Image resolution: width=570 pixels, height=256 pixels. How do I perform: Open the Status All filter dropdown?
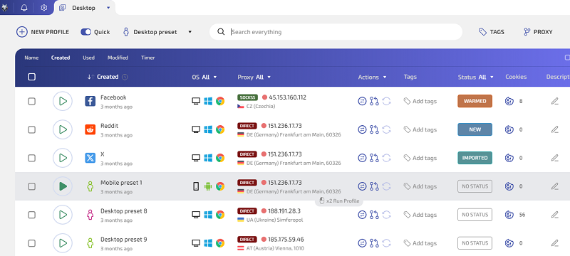tap(476, 77)
